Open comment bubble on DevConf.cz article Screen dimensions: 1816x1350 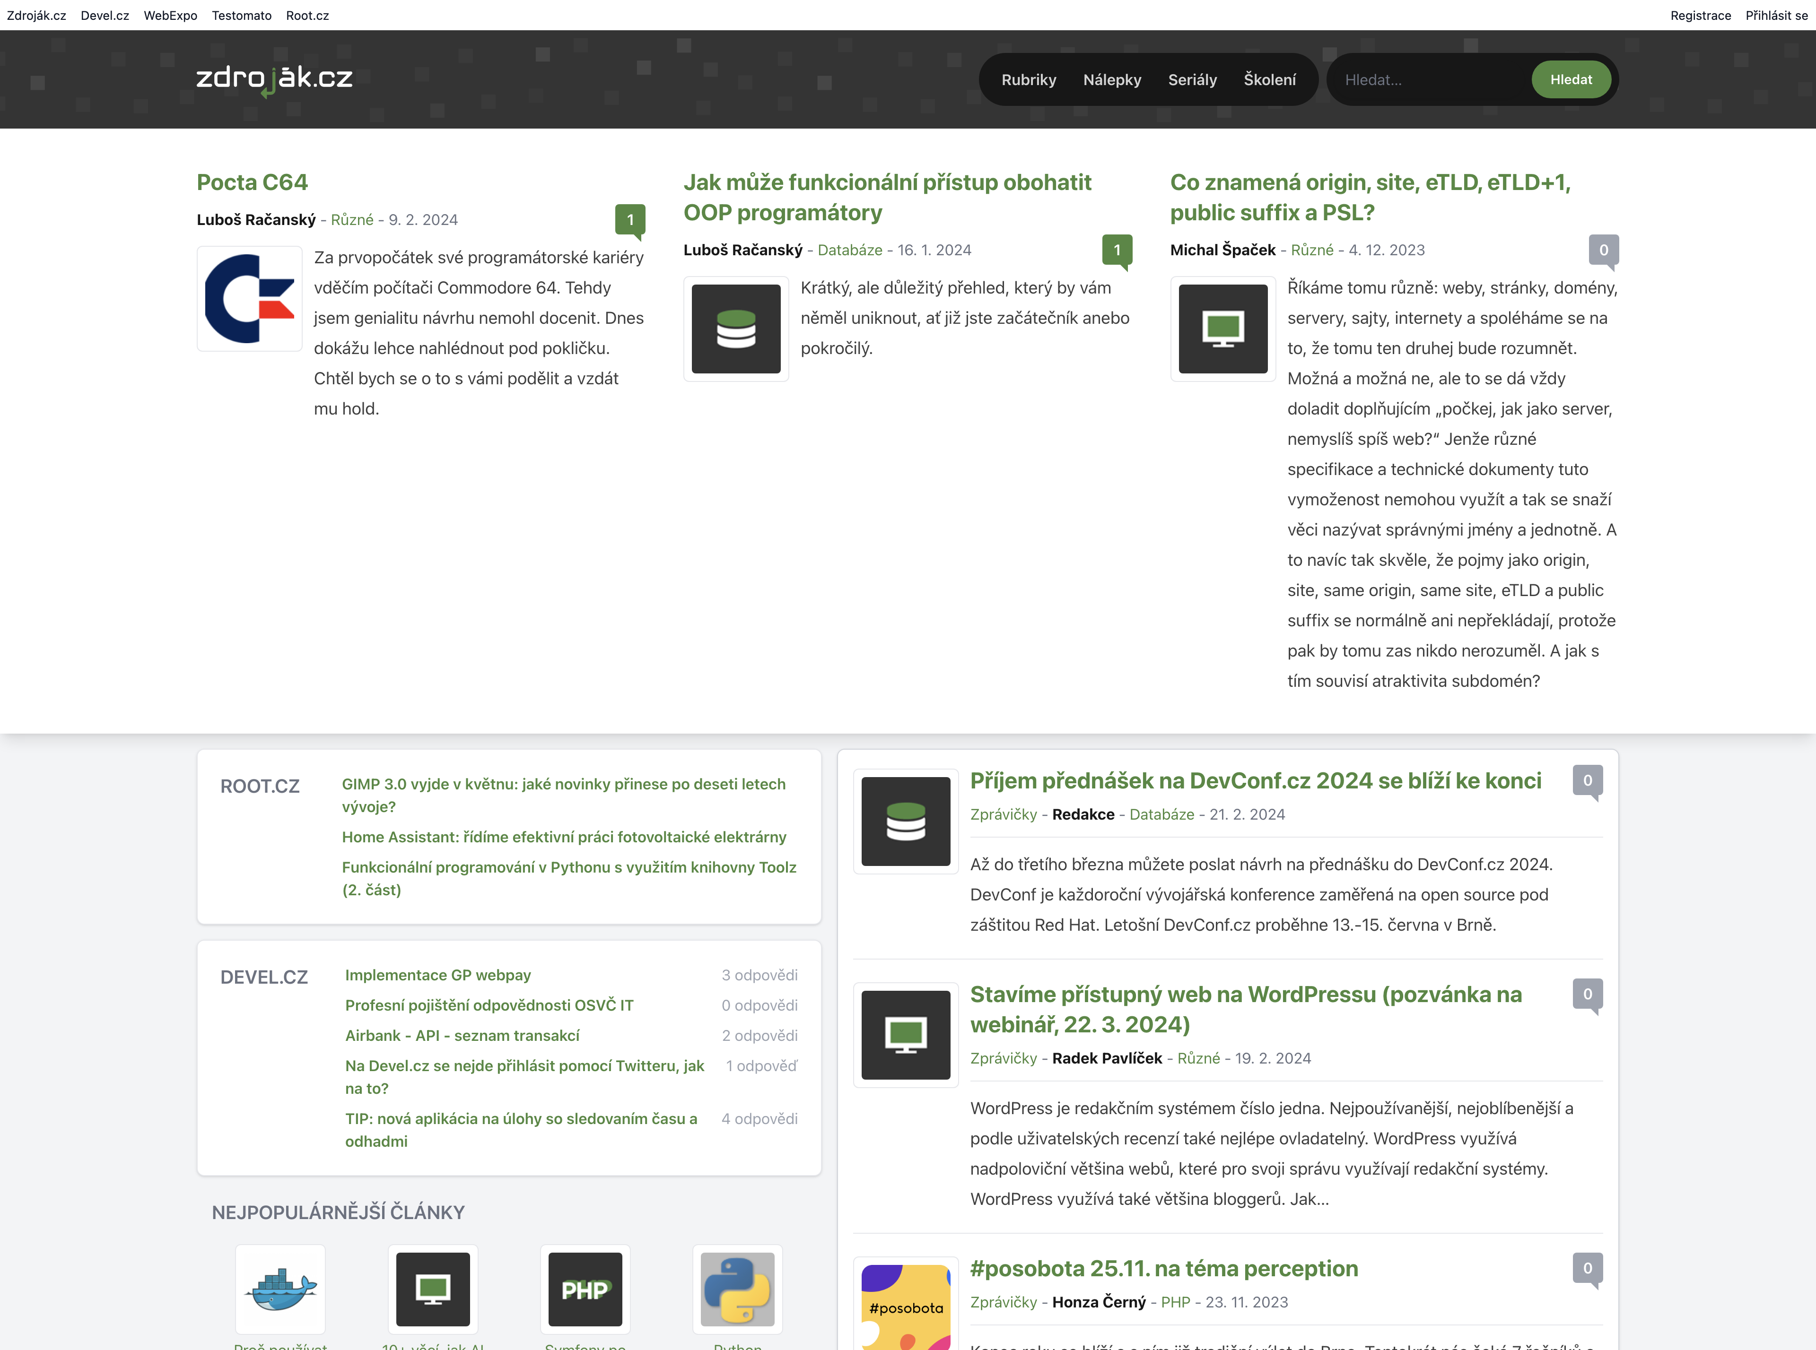tap(1588, 781)
